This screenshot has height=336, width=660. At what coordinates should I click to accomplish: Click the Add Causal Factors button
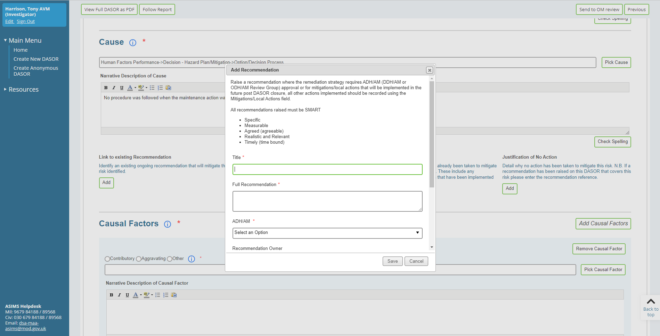coord(603,224)
